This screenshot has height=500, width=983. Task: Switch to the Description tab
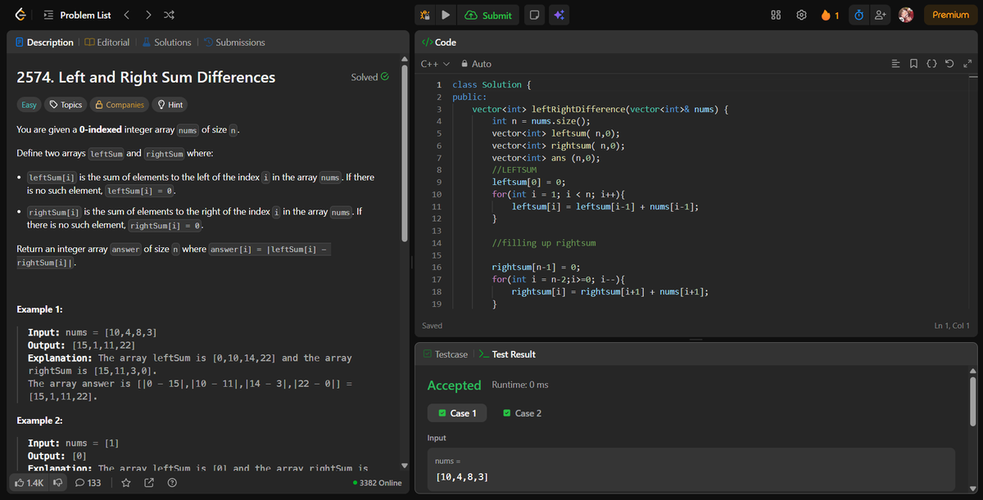(x=44, y=43)
